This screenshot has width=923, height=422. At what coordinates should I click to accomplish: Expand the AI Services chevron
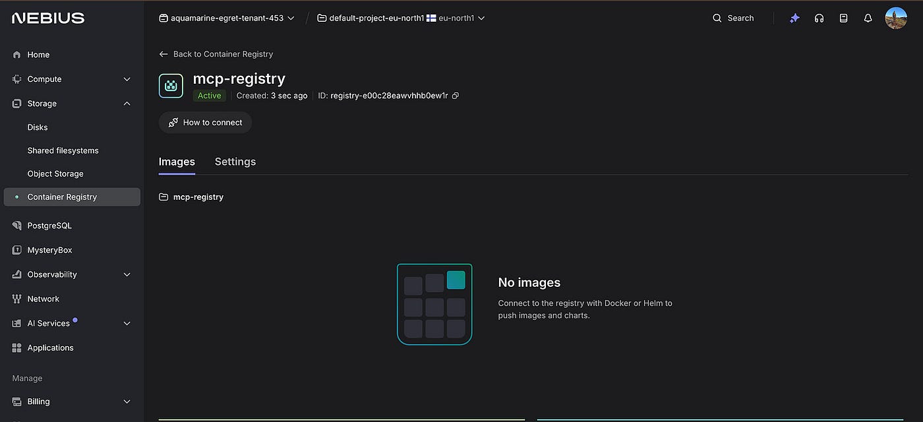[x=127, y=323]
